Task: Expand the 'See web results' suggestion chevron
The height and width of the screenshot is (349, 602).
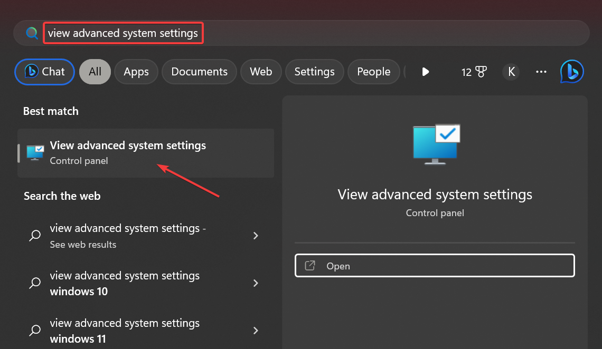Action: pos(256,236)
